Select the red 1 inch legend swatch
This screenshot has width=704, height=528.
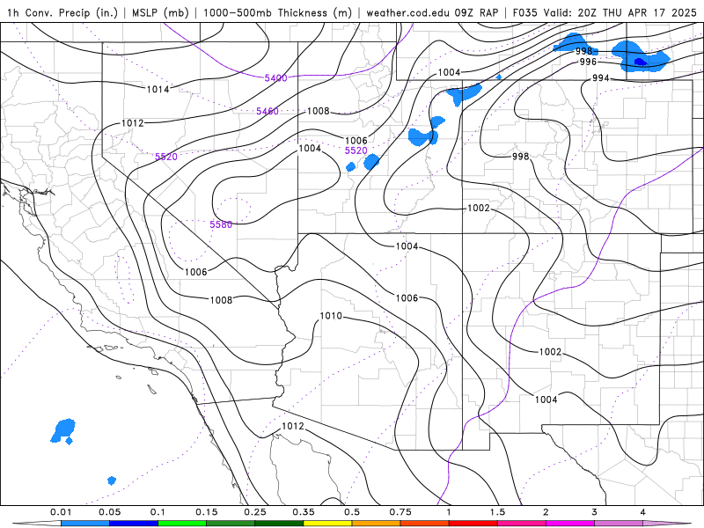[473, 524]
